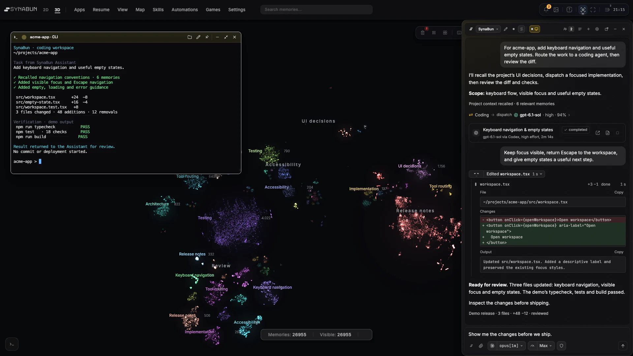Screen dimensions: 633x356
Task: Open the Max effort dropdown
Action: 545,346
